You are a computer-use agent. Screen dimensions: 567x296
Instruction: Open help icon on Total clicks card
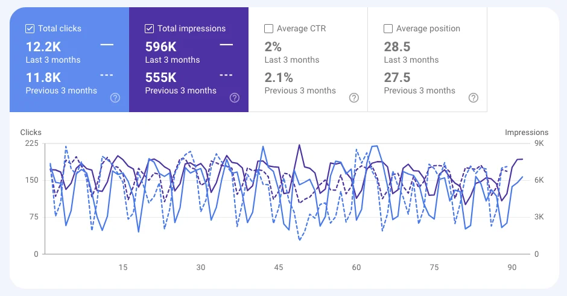tap(115, 98)
